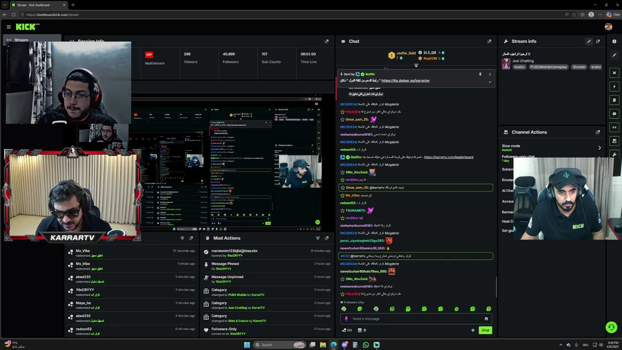Screen dimensions: 622x350
Task: Toggle broadcast signal widget in sidebar
Action: pyautogui.click(x=614, y=127)
